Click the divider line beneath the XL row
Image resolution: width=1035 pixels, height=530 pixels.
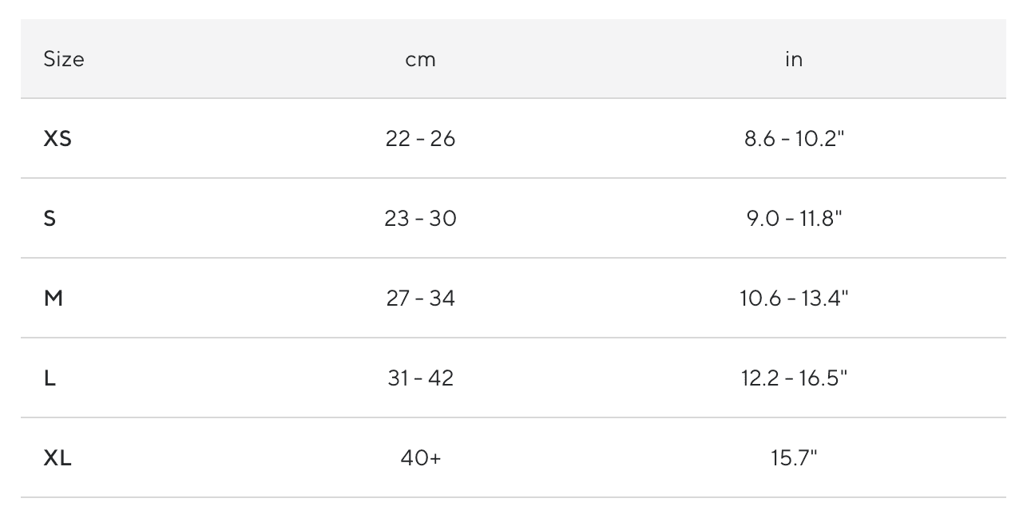(514, 497)
